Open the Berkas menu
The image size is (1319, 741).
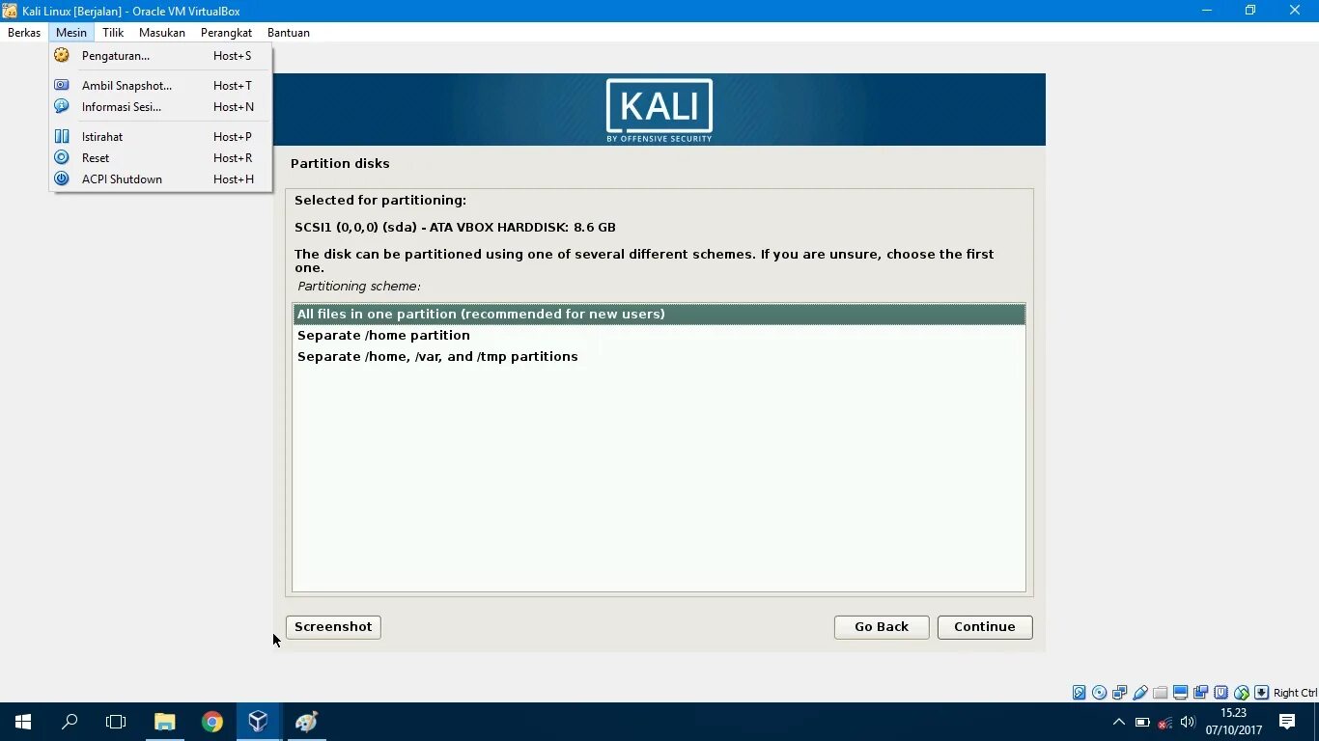coord(24,33)
